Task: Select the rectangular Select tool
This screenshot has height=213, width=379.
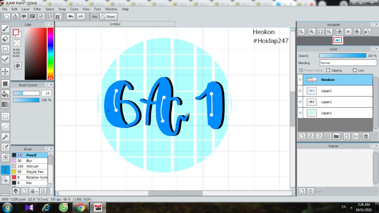Action: coord(5,116)
